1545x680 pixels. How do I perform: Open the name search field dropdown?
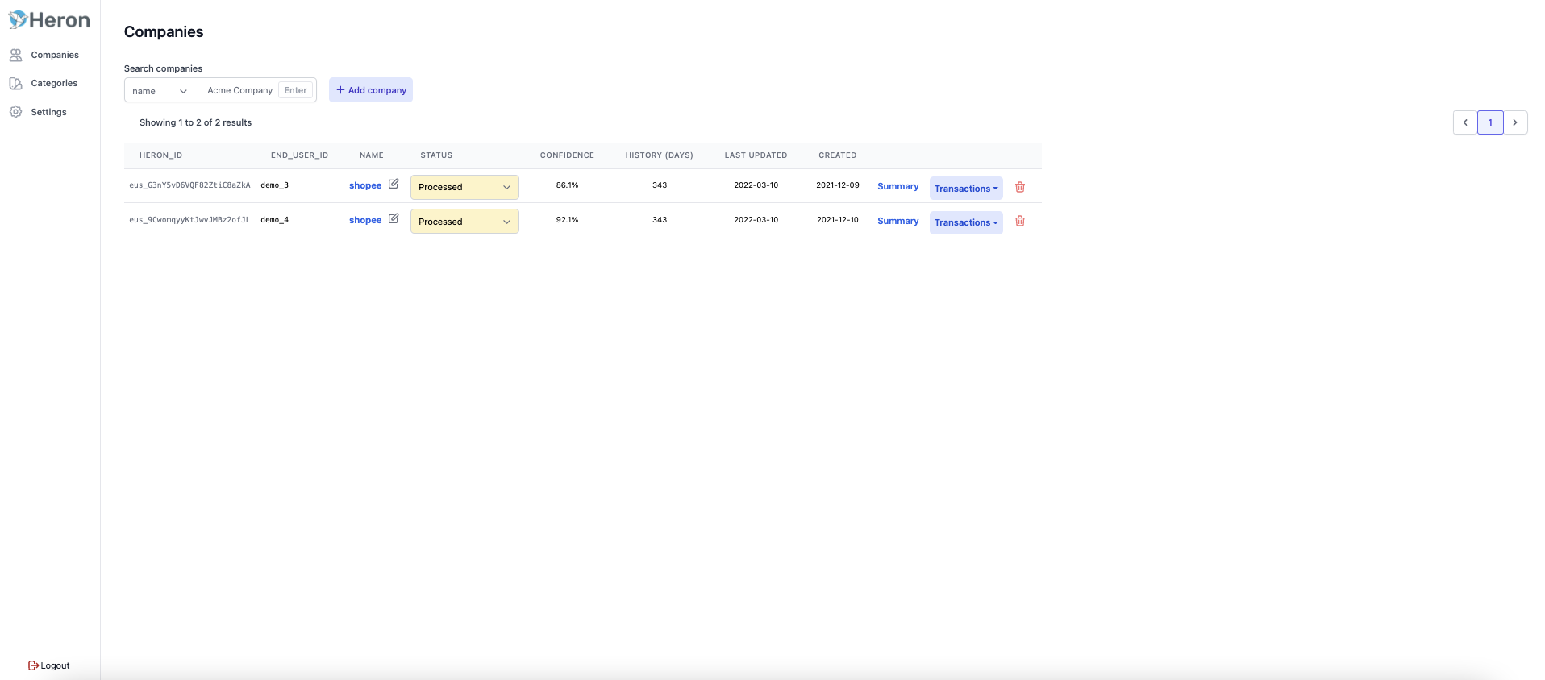(x=160, y=91)
